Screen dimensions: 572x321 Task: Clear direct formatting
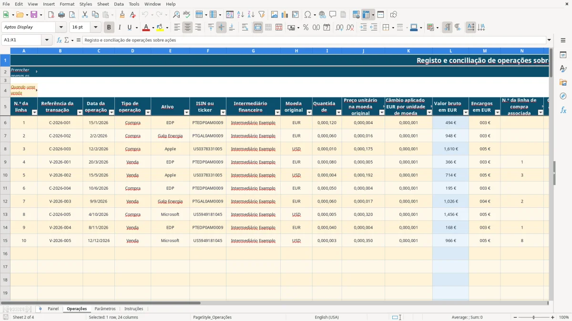(x=133, y=15)
